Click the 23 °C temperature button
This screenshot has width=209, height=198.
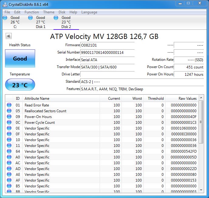coord(20,85)
